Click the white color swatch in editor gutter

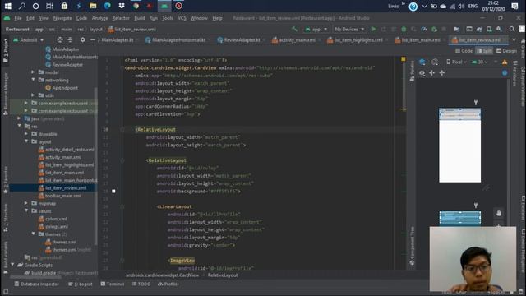113,191
